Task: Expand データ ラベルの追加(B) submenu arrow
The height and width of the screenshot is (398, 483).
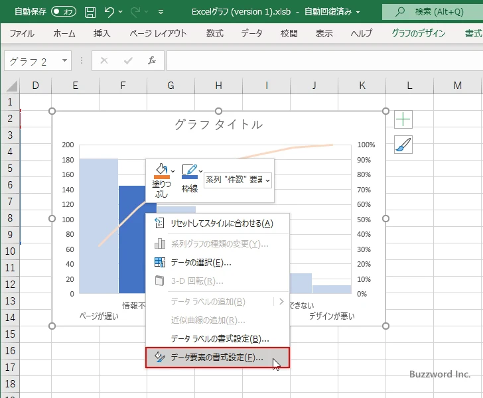Action: click(x=281, y=302)
